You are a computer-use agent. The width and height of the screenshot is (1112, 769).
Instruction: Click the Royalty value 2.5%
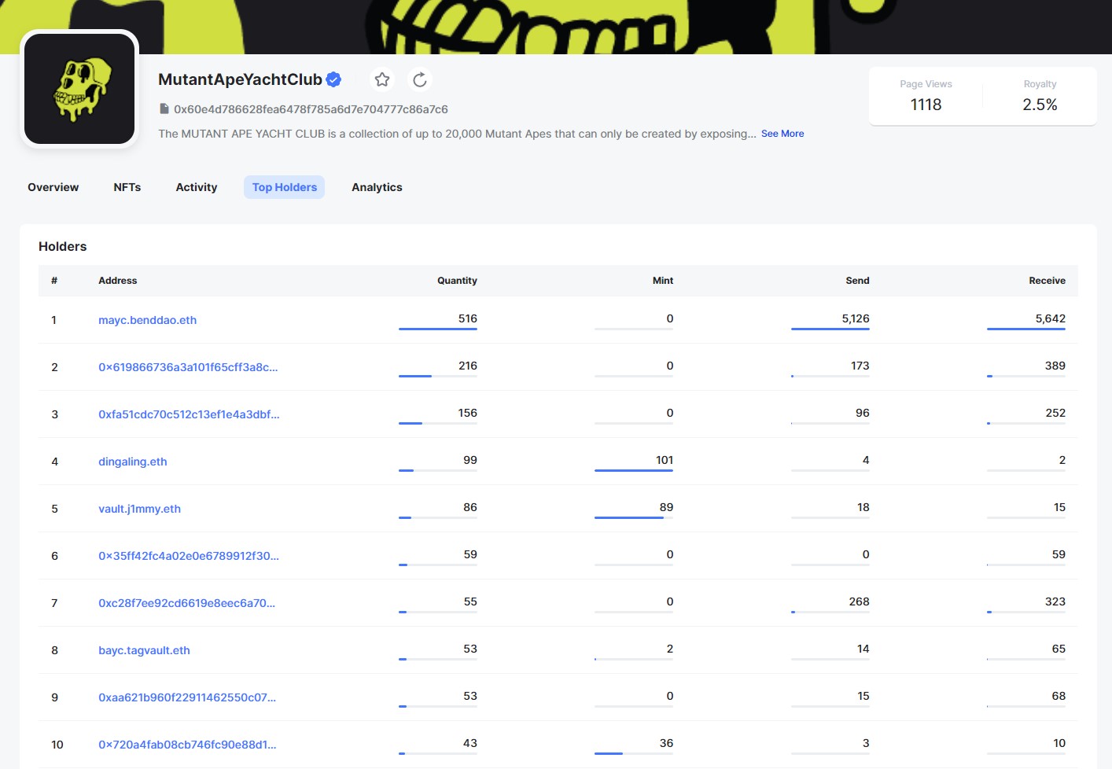1040,105
